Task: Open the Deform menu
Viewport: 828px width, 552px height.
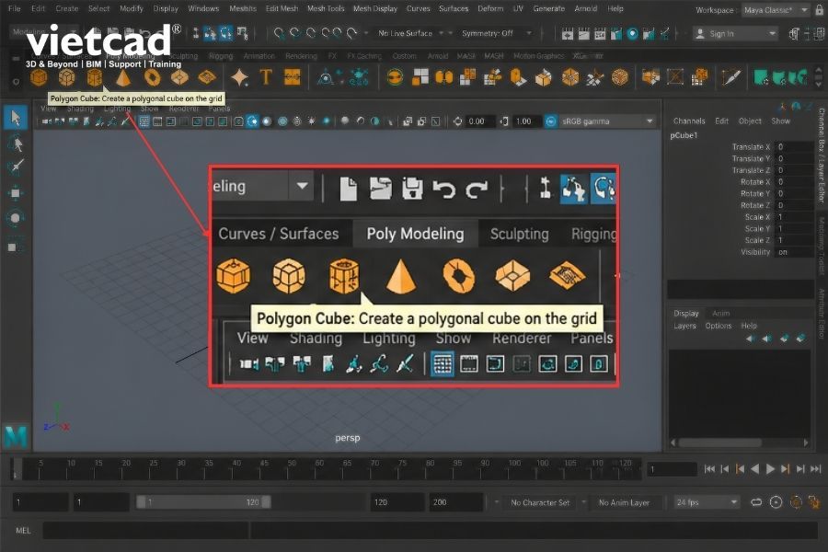Action: pyautogui.click(x=490, y=8)
